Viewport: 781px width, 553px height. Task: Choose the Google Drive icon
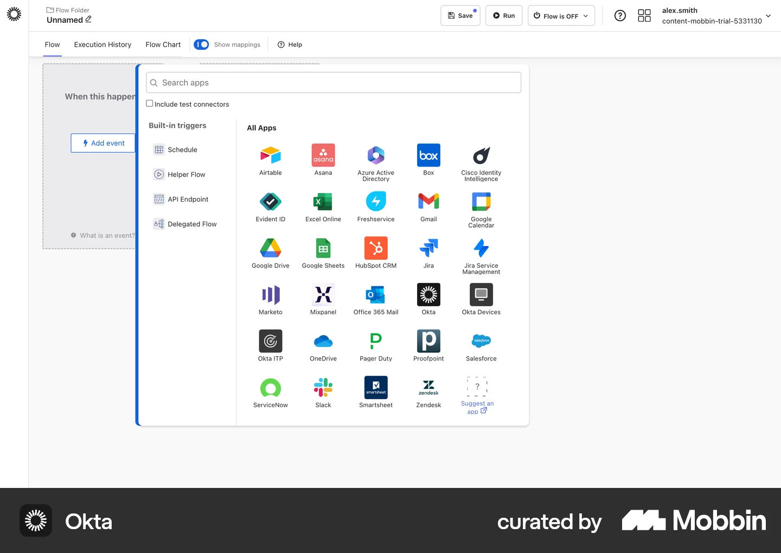pyautogui.click(x=270, y=248)
